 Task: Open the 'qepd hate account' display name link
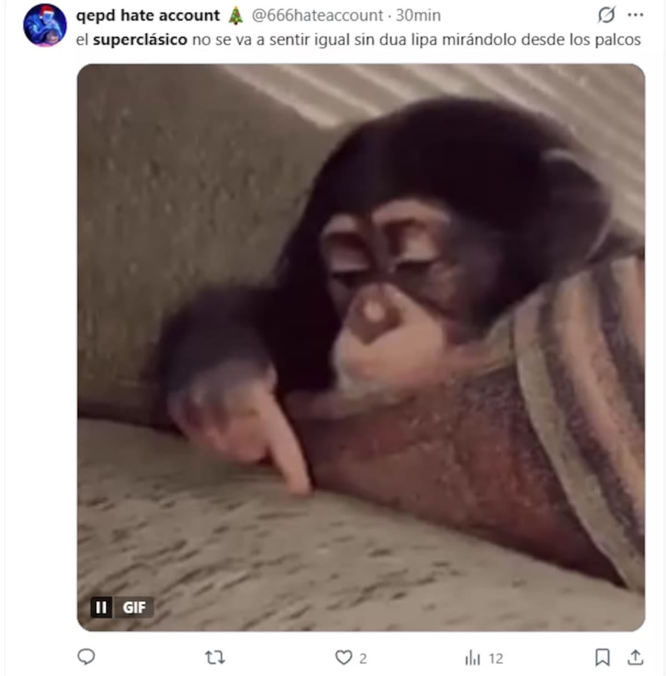click(148, 16)
